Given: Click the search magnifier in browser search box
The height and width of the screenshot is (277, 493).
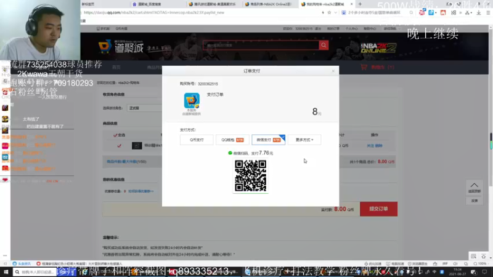Looking at the screenshot, I should 411,12.
